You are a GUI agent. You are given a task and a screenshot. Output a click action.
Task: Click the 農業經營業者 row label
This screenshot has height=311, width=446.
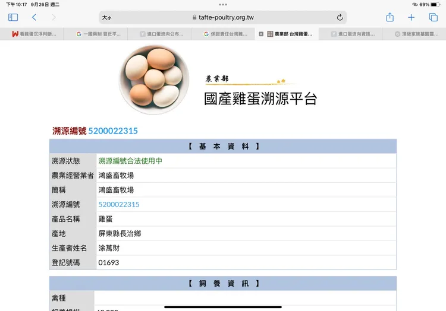pyautogui.click(x=73, y=175)
